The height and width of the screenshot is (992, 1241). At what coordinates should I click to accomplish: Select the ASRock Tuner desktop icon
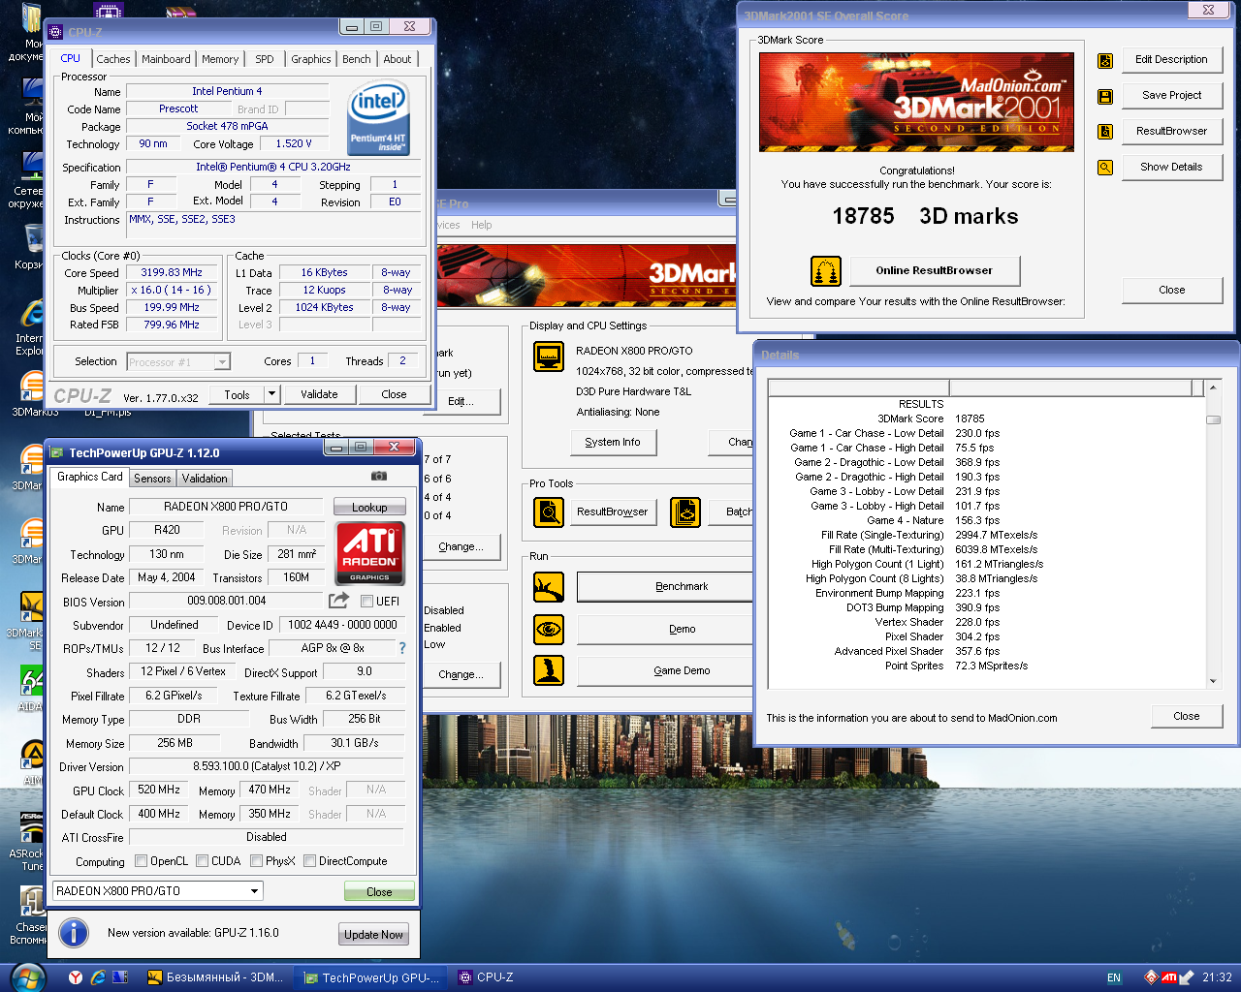point(29,841)
